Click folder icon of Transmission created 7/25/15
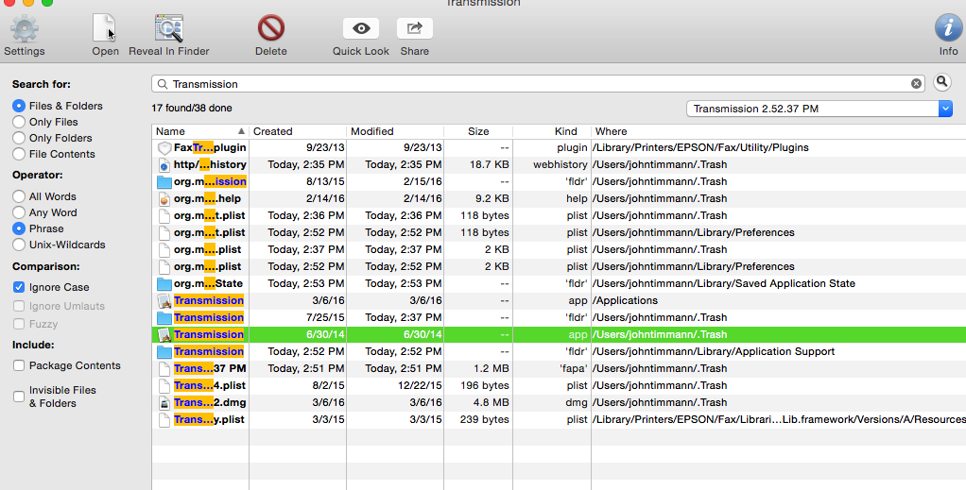The height and width of the screenshot is (490, 966). click(x=164, y=317)
